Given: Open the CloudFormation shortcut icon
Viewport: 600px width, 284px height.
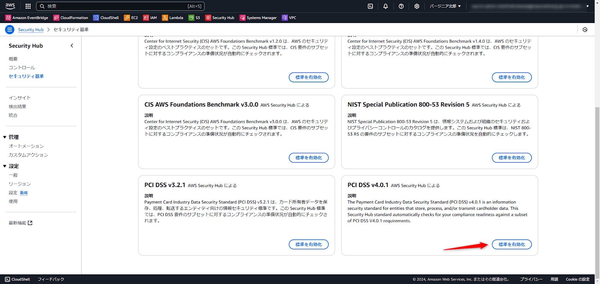Looking at the screenshot, I should (x=56, y=18).
